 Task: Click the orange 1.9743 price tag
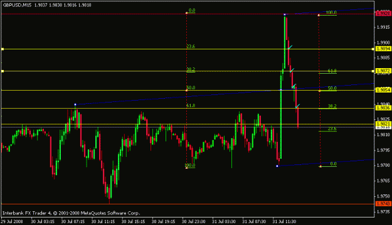tap(383, 204)
